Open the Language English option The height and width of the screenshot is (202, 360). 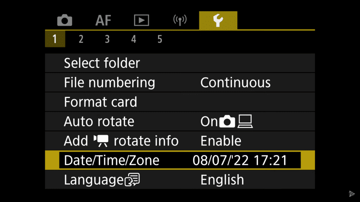(222, 180)
